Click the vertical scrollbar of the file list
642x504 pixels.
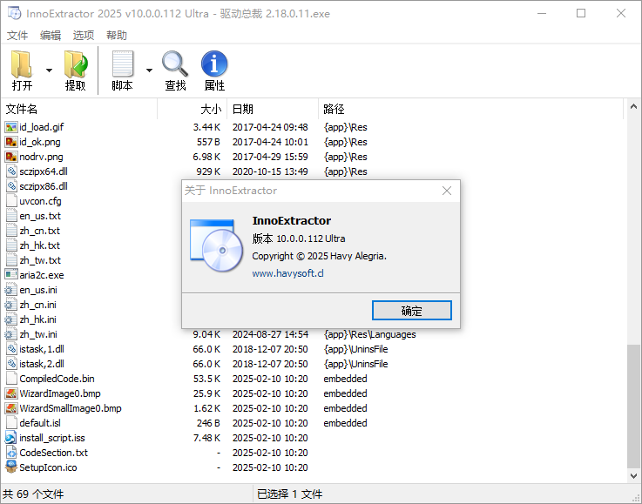(633, 261)
